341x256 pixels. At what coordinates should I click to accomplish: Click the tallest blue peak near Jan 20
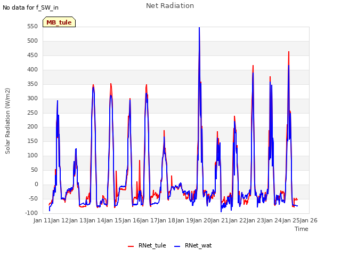[x=199, y=28]
